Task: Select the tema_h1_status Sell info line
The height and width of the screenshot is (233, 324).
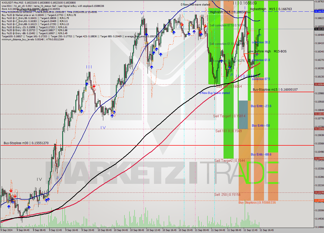Action: pos(53,6)
